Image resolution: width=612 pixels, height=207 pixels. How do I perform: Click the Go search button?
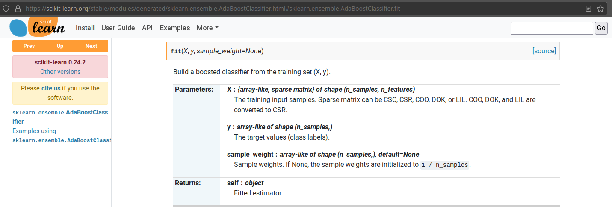coord(601,28)
